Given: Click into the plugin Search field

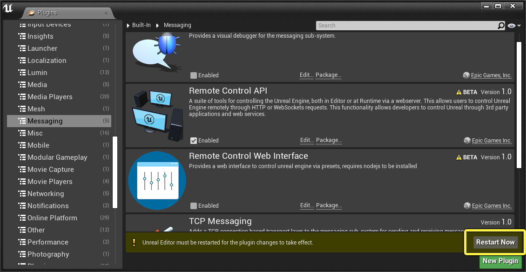Looking at the screenshot, I should pos(406,26).
